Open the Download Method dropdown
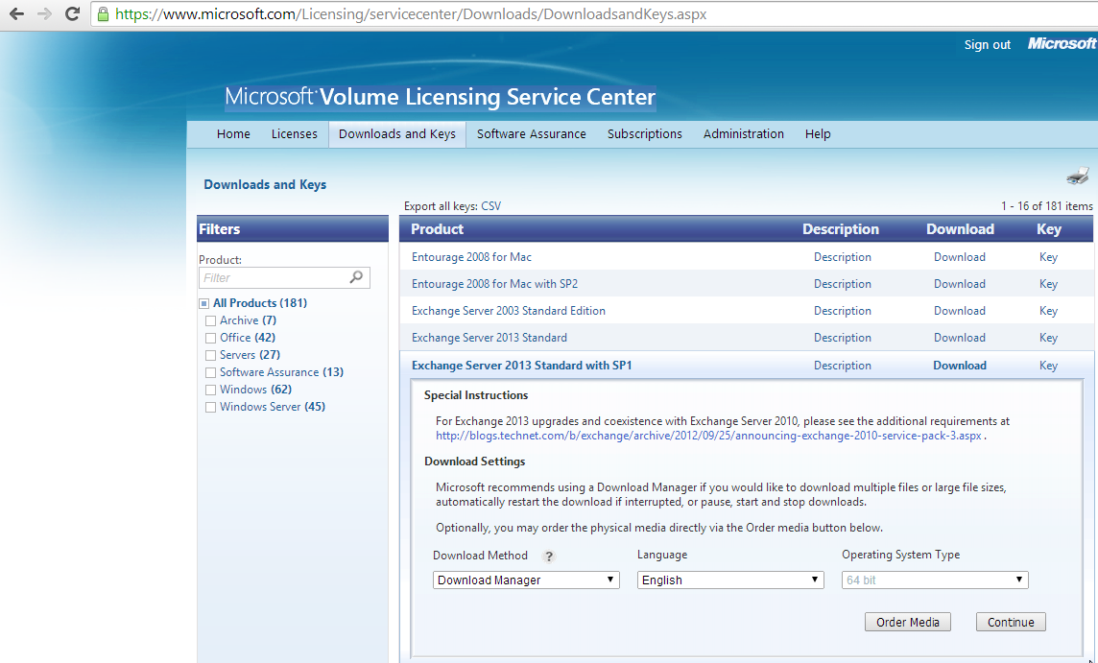The height and width of the screenshot is (663, 1098). coord(525,580)
